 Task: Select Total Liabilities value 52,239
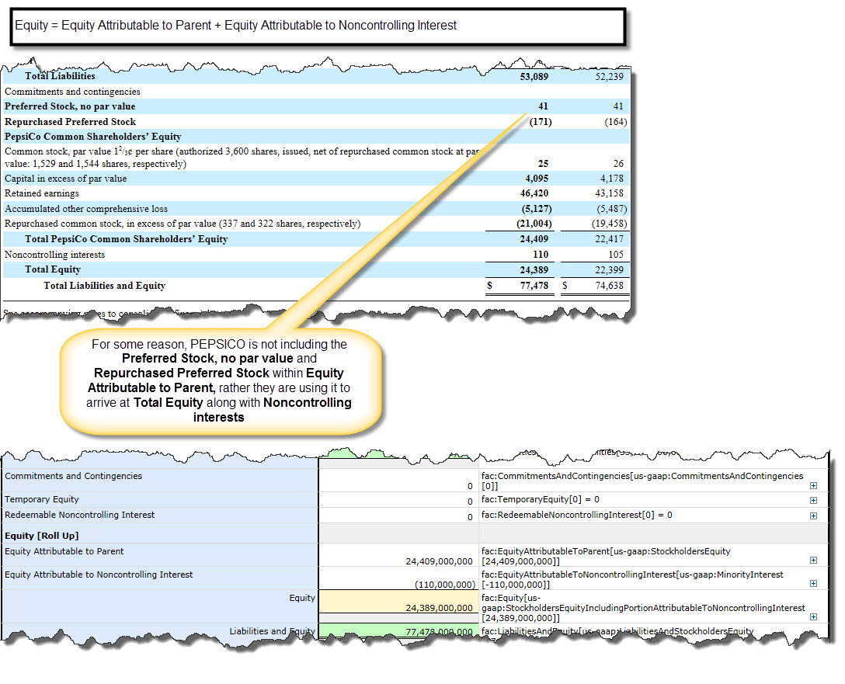coord(609,77)
